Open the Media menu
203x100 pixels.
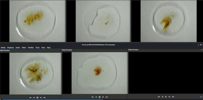[x=3, y=47]
